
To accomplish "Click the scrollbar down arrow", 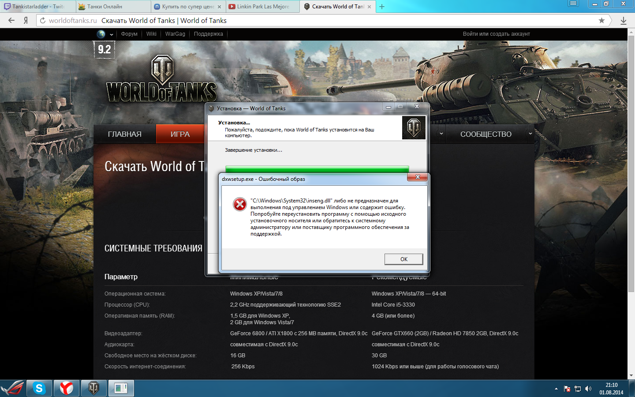I will point(631,376).
